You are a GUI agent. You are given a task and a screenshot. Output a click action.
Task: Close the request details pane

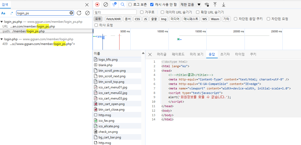click(x=150, y=55)
